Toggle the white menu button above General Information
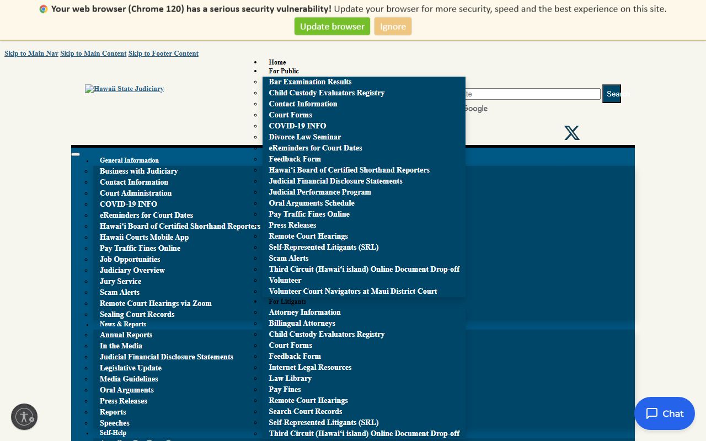The height and width of the screenshot is (441, 706). pyautogui.click(x=76, y=154)
